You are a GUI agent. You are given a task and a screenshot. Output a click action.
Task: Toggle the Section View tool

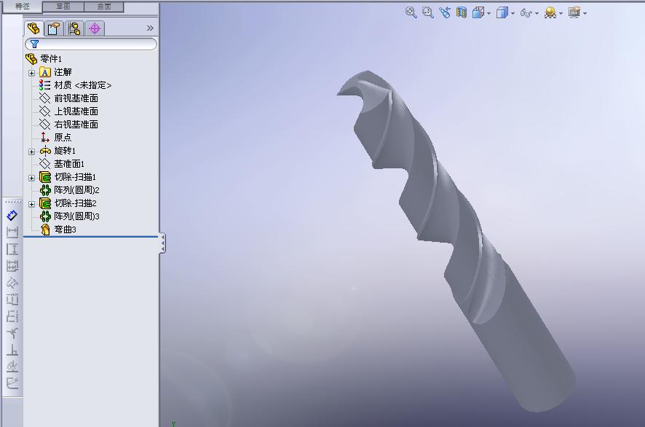pos(462,12)
